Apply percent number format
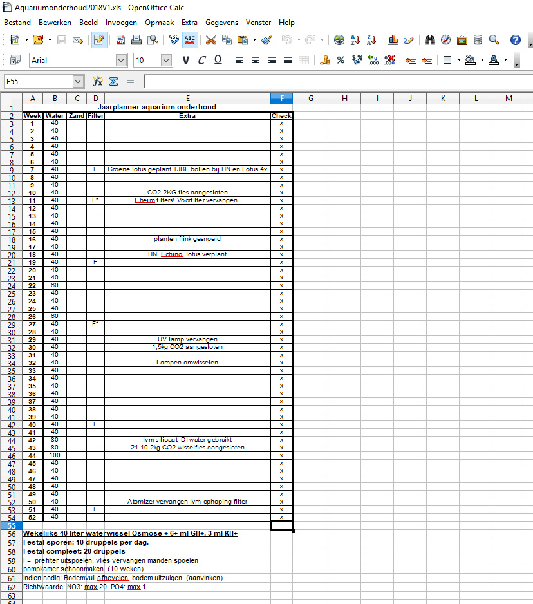Viewport: 533px width, 604px height. [x=341, y=61]
